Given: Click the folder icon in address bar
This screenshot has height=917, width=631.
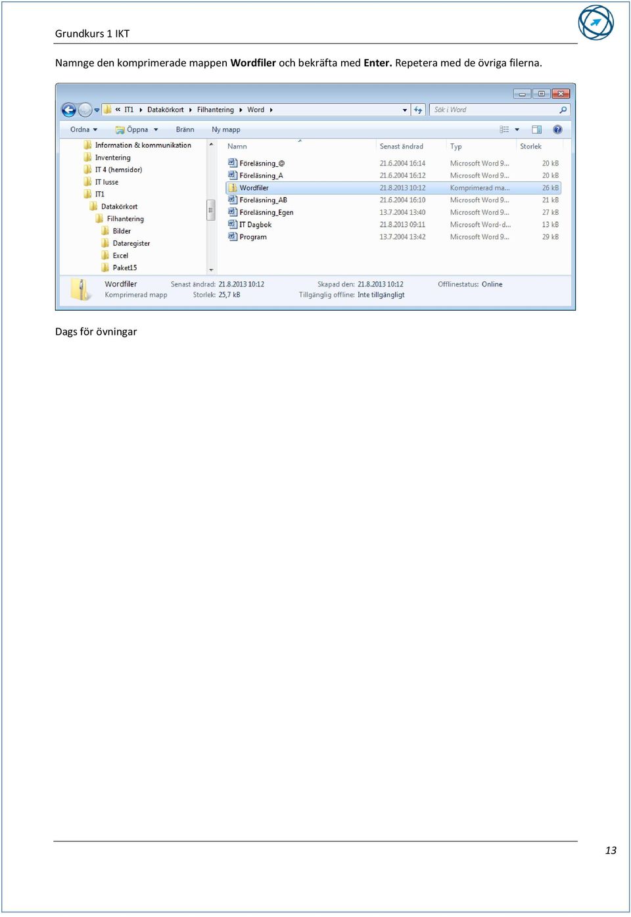Looking at the screenshot, I should point(108,110).
